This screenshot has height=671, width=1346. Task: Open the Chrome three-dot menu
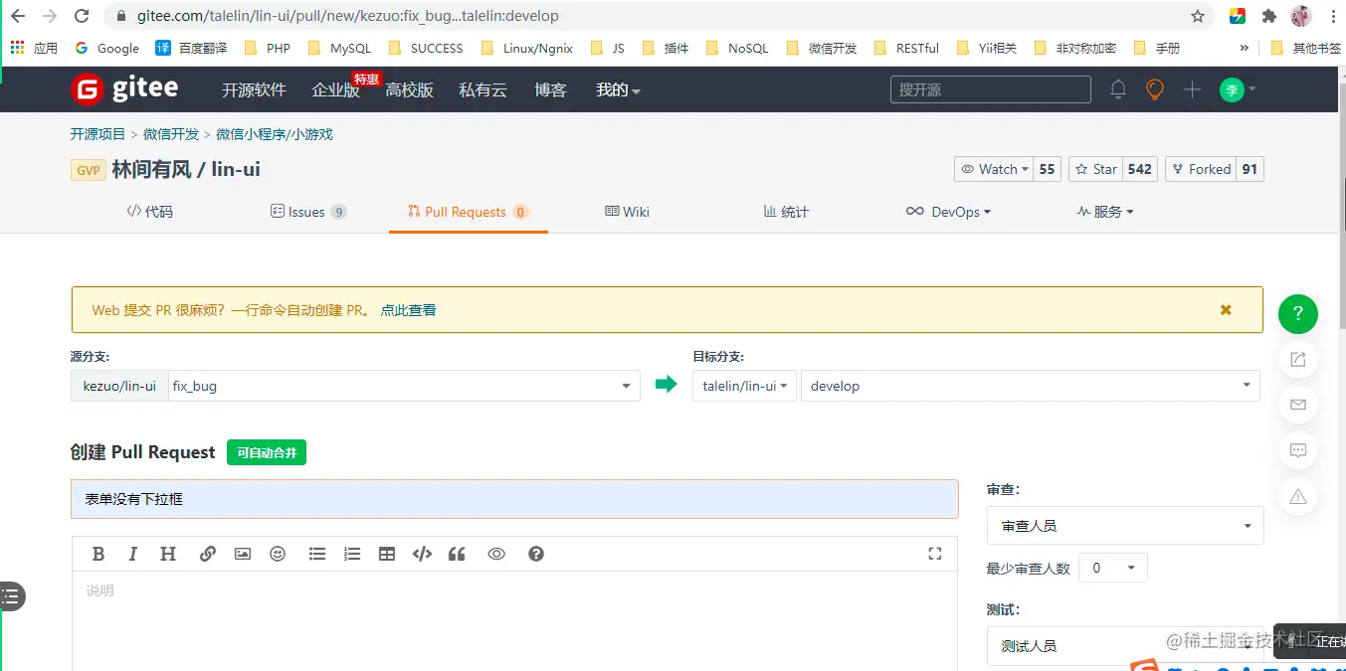[1332, 16]
